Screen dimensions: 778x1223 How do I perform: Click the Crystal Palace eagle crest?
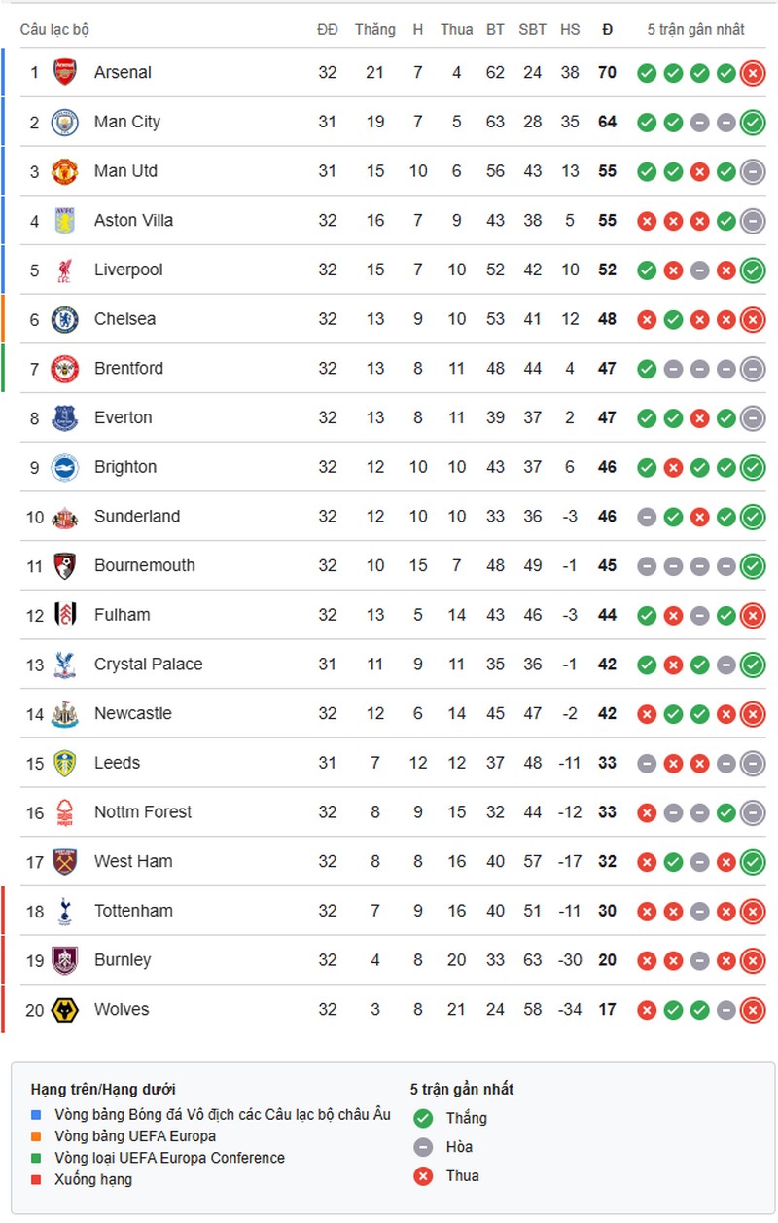click(x=64, y=665)
